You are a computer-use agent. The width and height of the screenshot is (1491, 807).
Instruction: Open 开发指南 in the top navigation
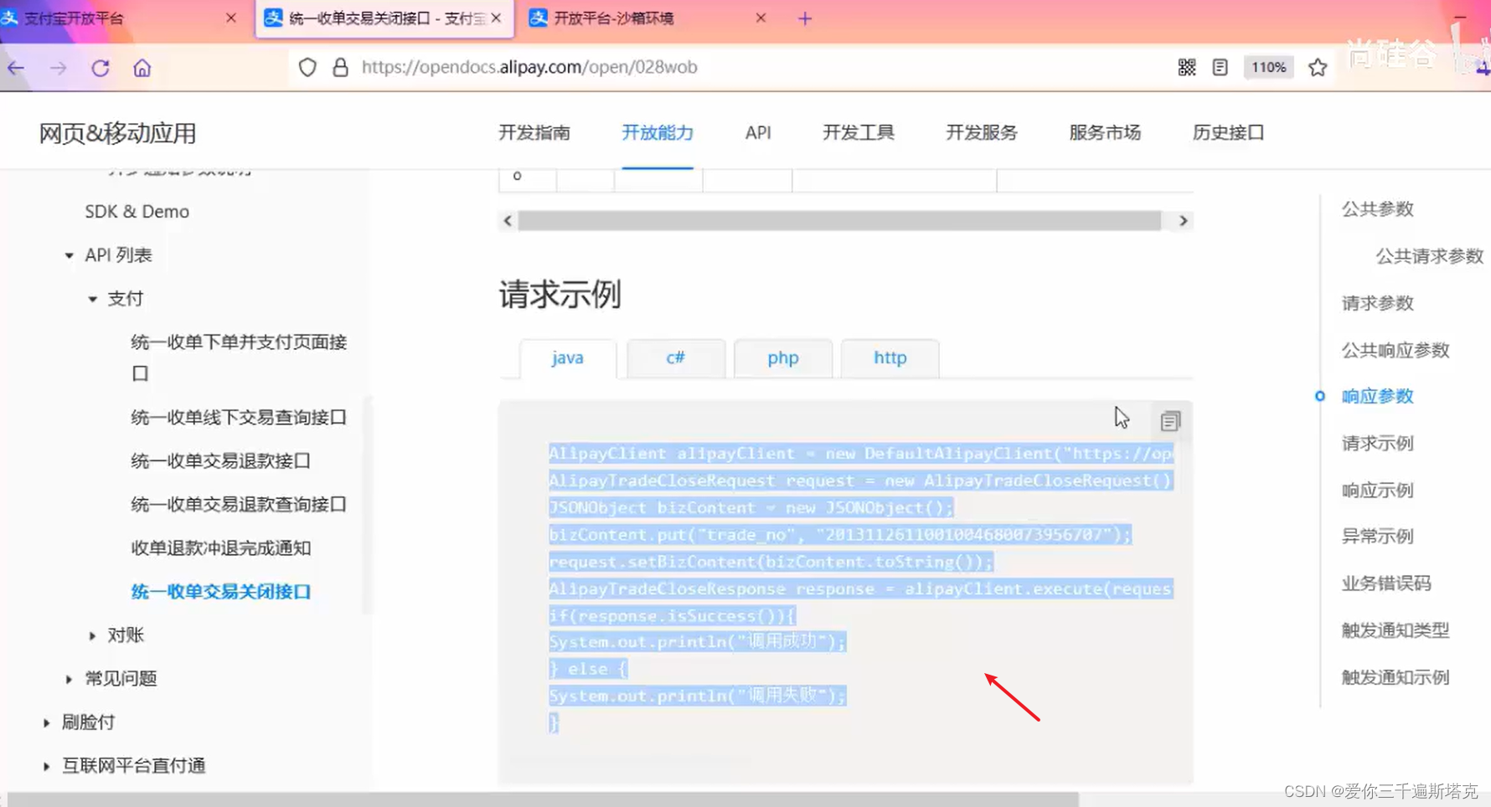[x=534, y=132]
